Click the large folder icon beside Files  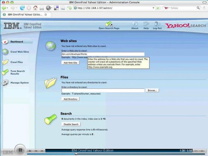click(x=50, y=83)
